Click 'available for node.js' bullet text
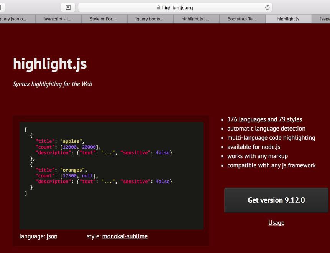This screenshot has width=330, height=253. (x=254, y=147)
